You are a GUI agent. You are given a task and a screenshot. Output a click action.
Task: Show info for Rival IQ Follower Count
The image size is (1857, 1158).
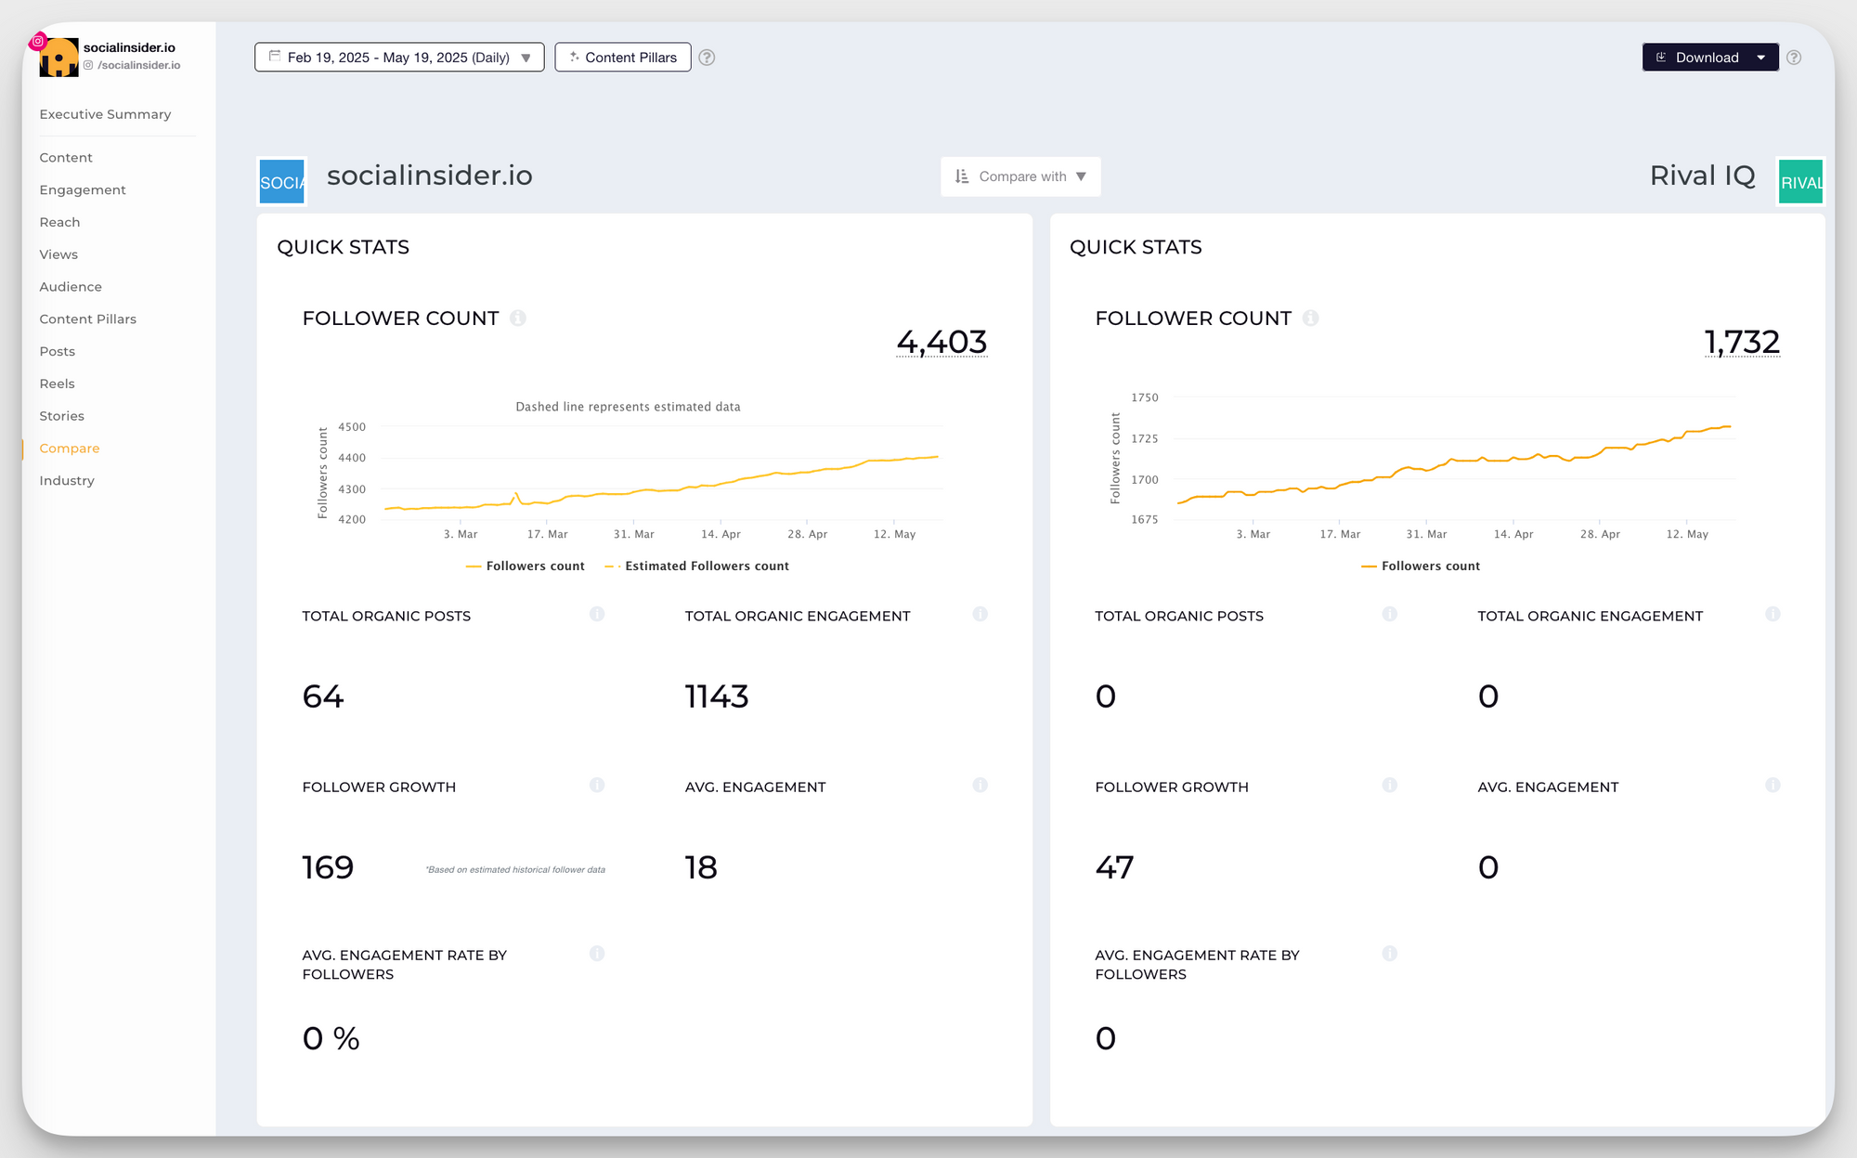pyautogui.click(x=1310, y=319)
